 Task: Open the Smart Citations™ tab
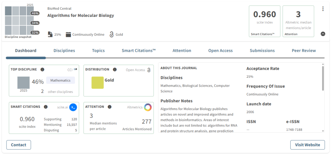139,51
